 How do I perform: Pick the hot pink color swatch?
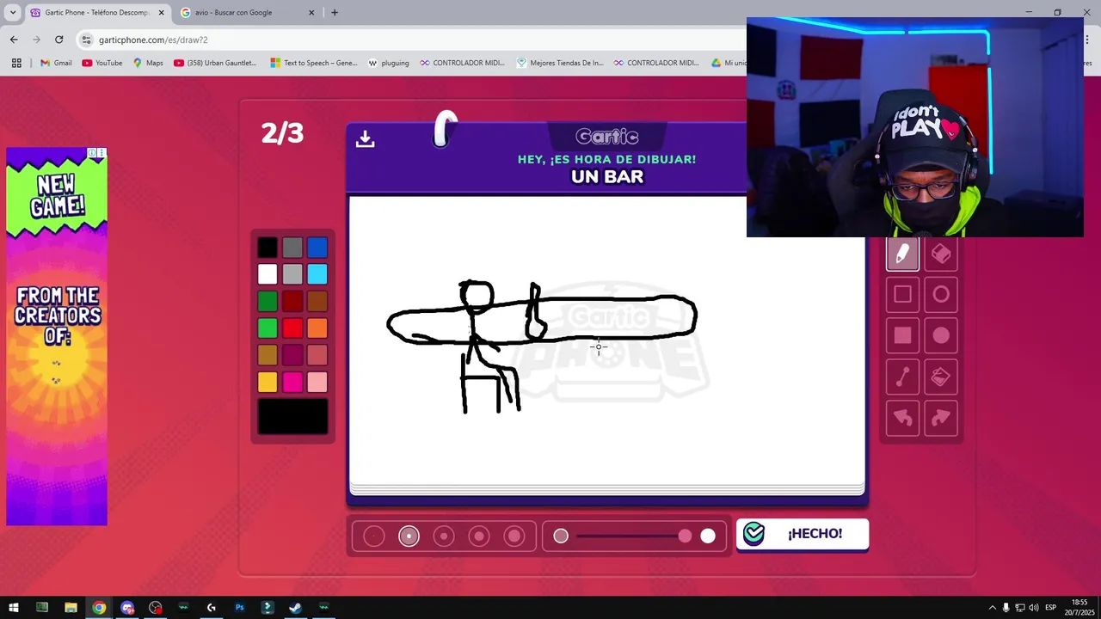292,382
